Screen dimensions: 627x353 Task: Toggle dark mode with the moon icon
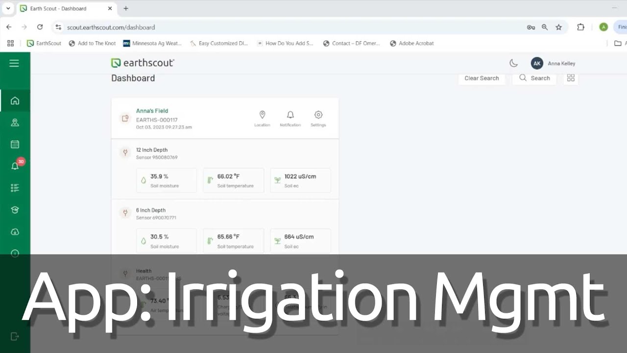point(513,63)
